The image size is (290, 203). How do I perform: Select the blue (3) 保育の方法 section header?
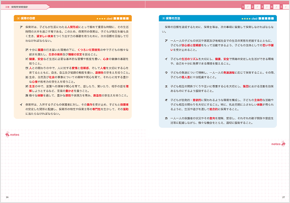217,18
